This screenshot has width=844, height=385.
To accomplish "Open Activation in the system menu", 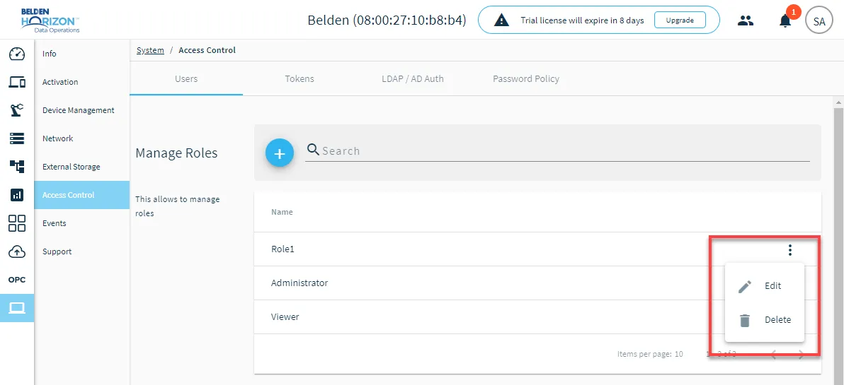I will tap(82, 82).
